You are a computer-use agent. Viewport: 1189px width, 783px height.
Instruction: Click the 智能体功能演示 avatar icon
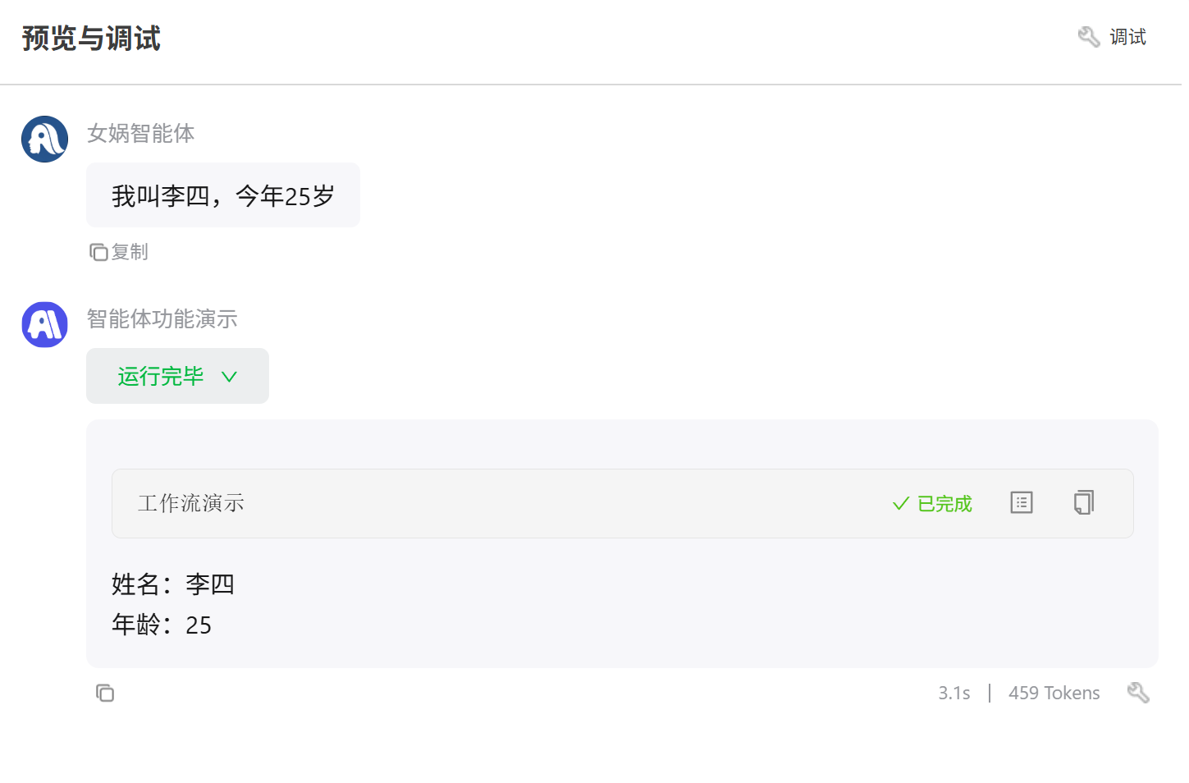tap(44, 324)
